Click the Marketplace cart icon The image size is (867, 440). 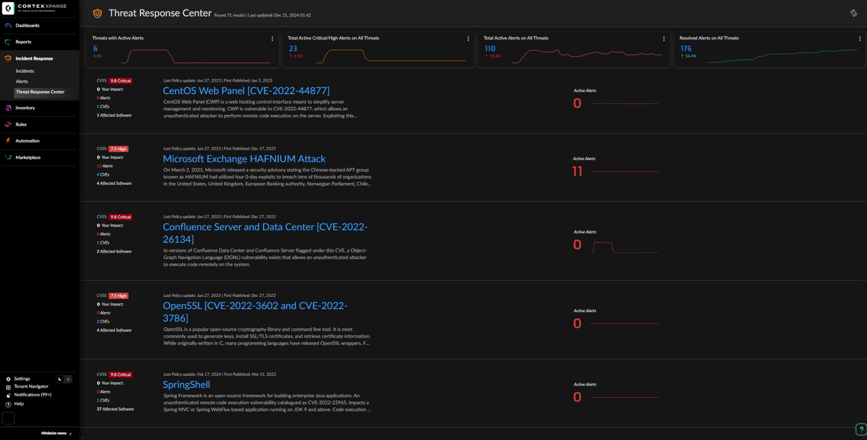point(8,157)
